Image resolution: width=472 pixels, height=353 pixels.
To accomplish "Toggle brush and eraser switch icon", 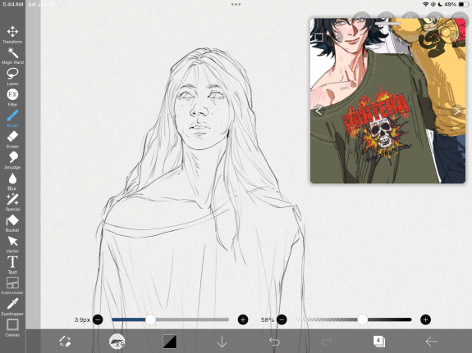I will tap(65, 342).
